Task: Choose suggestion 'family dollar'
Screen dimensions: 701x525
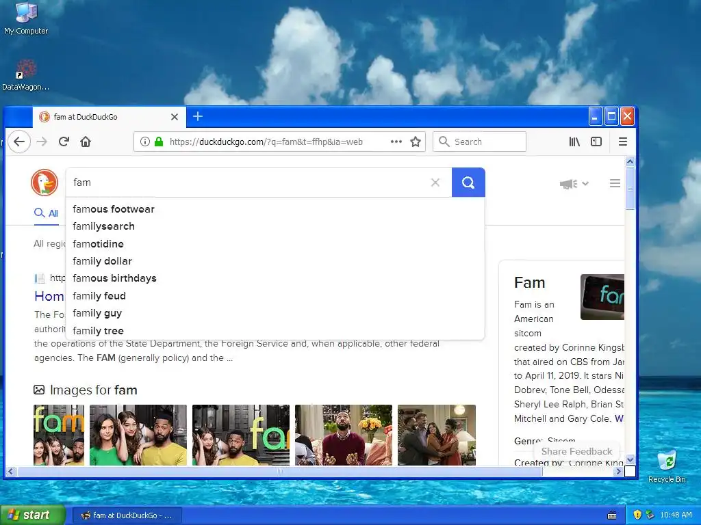Action: click(x=103, y=261)
